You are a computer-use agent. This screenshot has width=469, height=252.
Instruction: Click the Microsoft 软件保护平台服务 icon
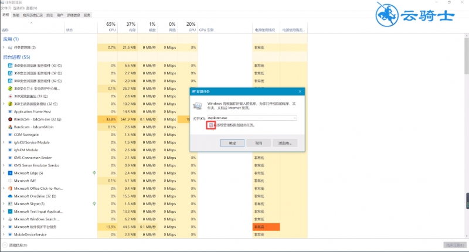[10, 227]
